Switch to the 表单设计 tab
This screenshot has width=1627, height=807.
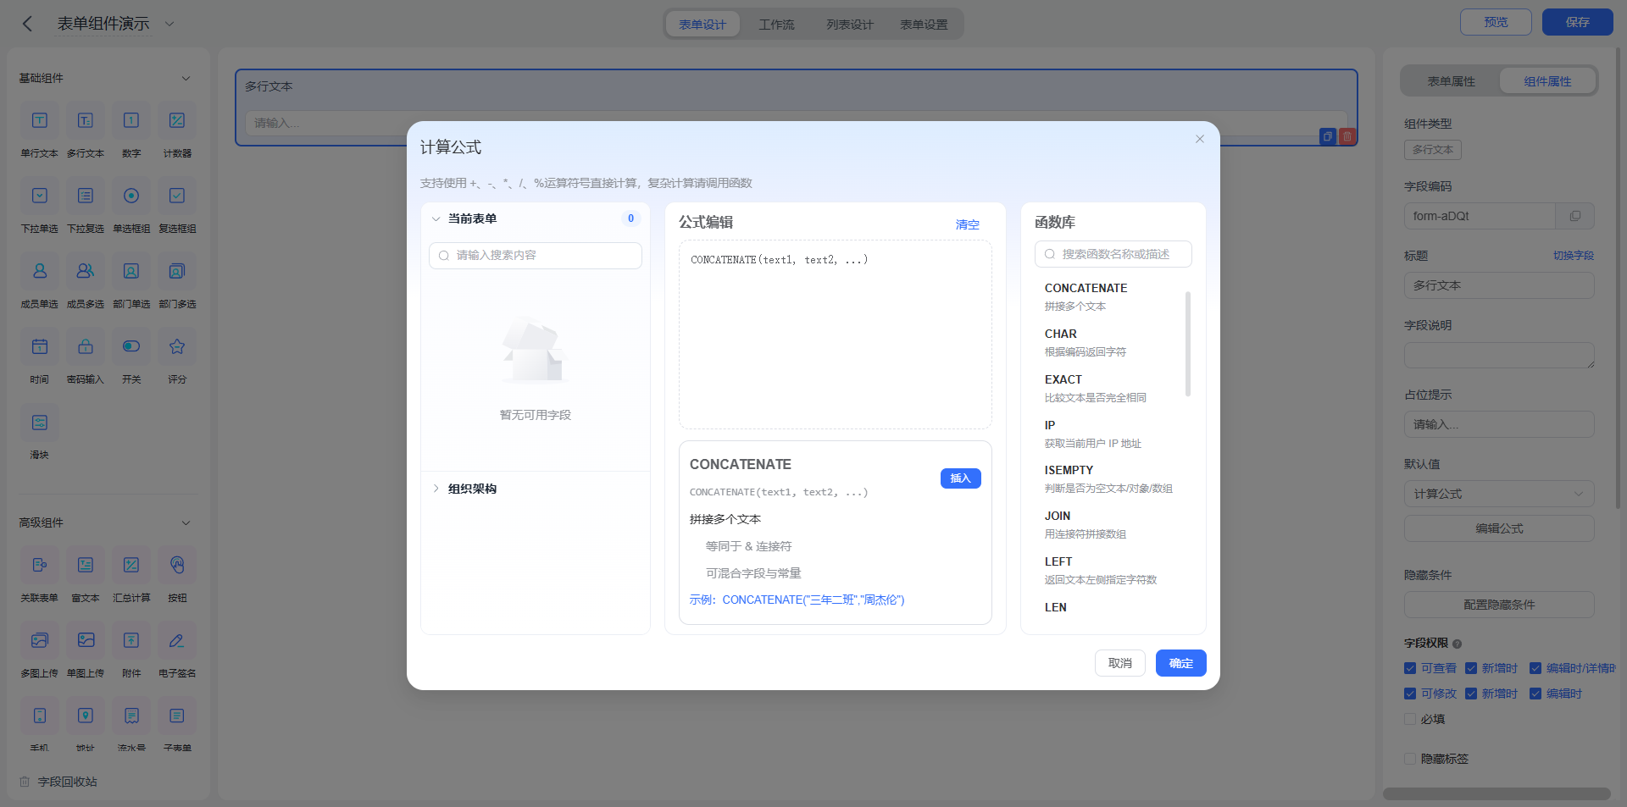click(x=702, y=25)
